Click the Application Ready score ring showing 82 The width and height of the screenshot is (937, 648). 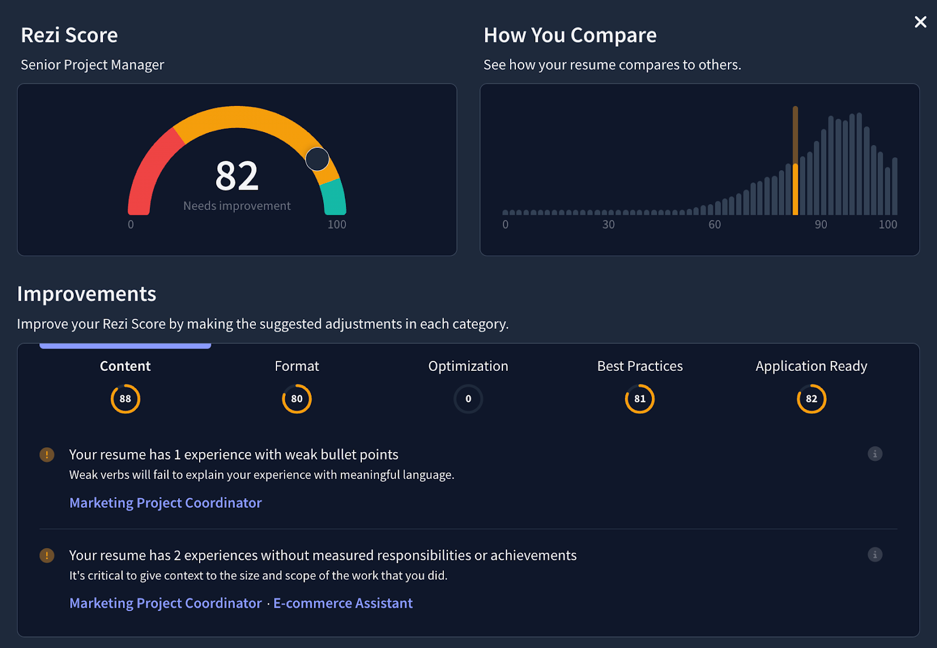coord(812,399)
